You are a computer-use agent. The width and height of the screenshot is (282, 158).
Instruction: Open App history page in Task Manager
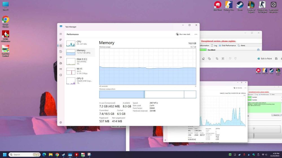[x=61, y=51]
